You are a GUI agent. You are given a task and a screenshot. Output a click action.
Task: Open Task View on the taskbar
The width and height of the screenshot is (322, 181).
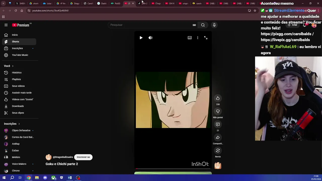[20, 178]
